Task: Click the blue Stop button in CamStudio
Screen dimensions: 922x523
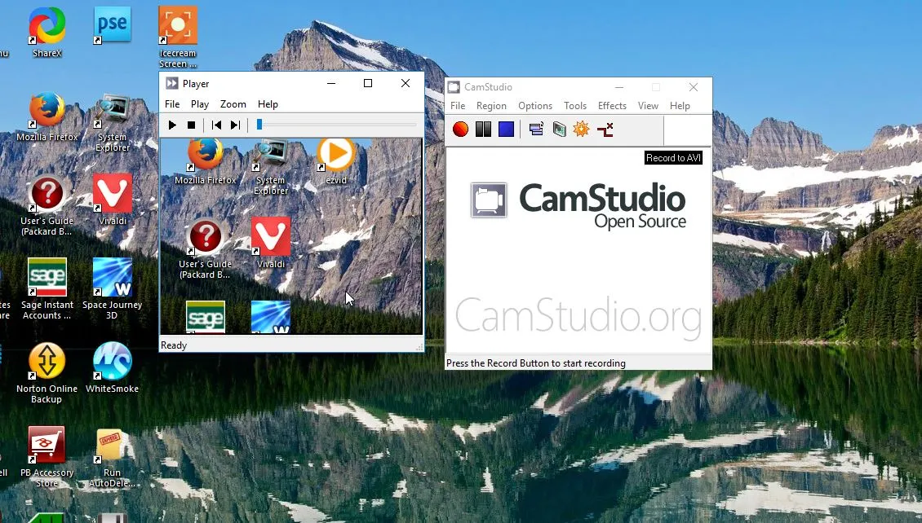Action: (506, 129)
